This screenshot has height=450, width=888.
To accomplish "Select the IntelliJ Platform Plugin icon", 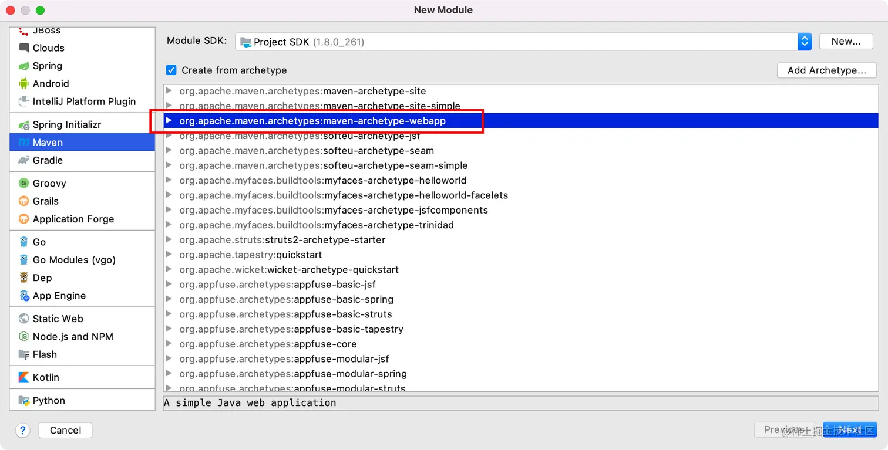I will click(23, 101).
